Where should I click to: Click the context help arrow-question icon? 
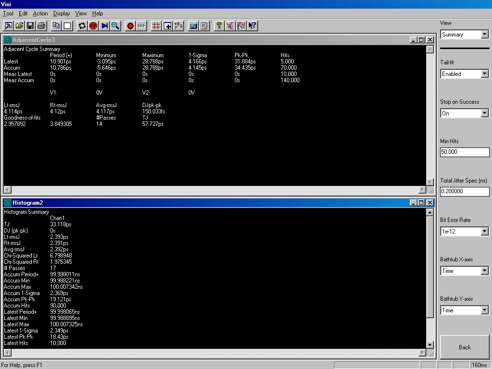point(252,26)
